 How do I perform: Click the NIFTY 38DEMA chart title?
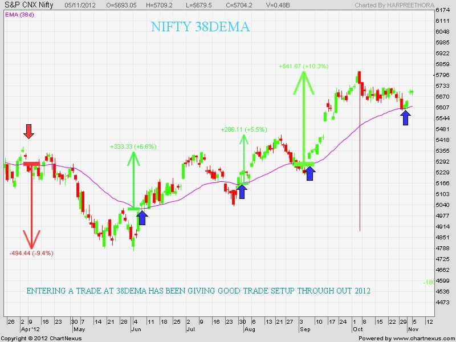pos(200,26)
